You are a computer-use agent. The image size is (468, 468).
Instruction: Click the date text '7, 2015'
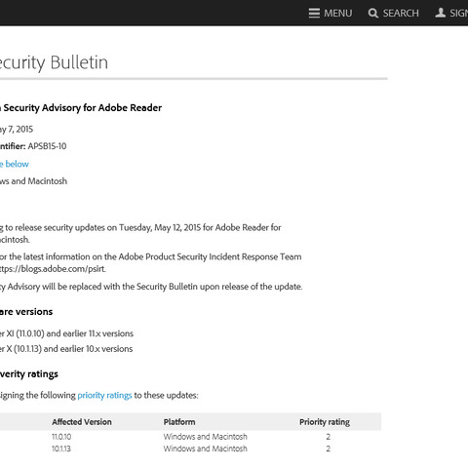(20, 130)
